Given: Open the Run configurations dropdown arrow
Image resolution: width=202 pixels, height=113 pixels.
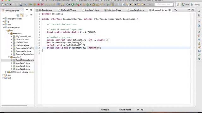Looking at the screenshot, I should click(75, 5).
